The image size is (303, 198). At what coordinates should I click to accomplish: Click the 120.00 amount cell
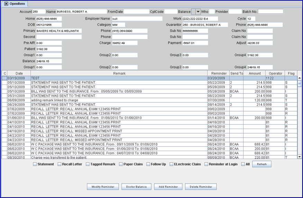point(255,100)
